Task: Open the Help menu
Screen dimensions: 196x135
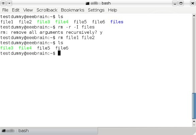Action: coord(112,10)
